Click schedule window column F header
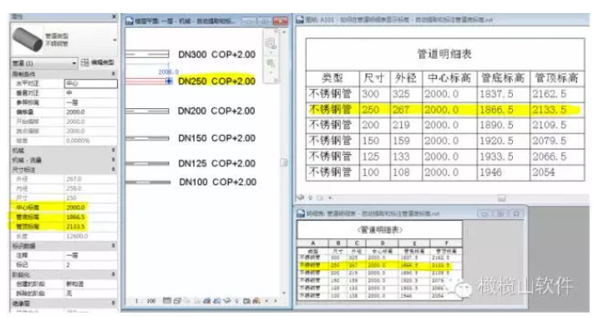597x317 pixels. click(446, 243)
